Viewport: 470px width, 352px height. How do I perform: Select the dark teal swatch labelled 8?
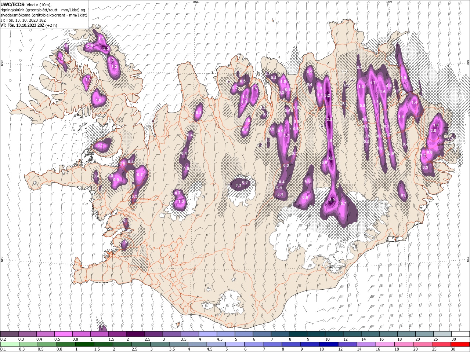click(x=298, y=334)
